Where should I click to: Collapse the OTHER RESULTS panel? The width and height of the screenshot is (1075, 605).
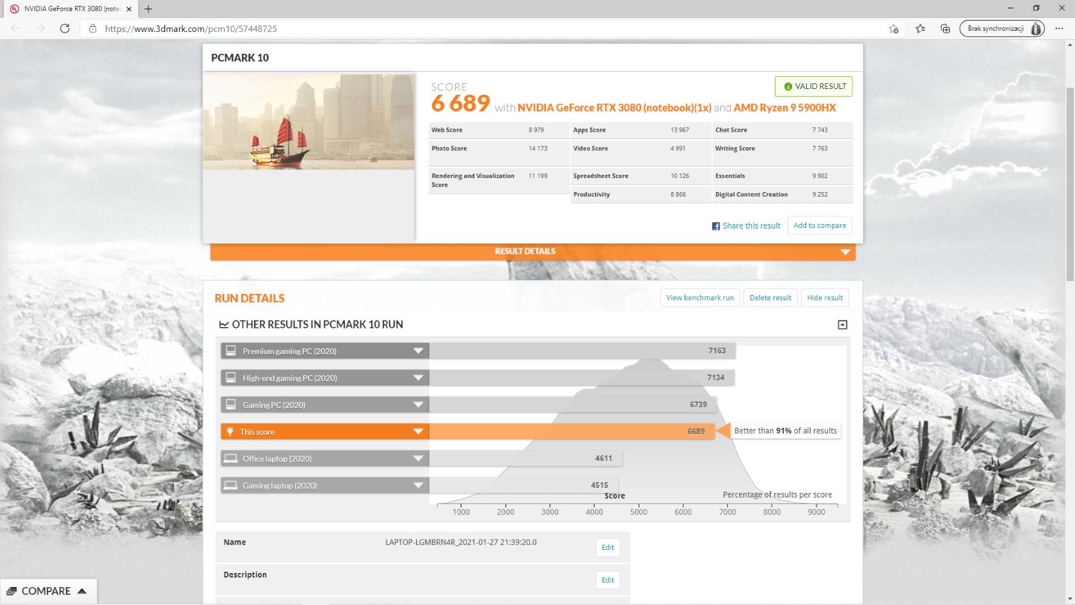[x=842, y=325]
